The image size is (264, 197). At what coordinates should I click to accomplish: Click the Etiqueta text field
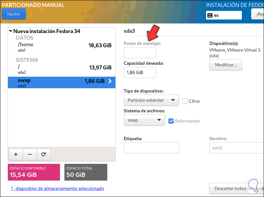point(151,148)
